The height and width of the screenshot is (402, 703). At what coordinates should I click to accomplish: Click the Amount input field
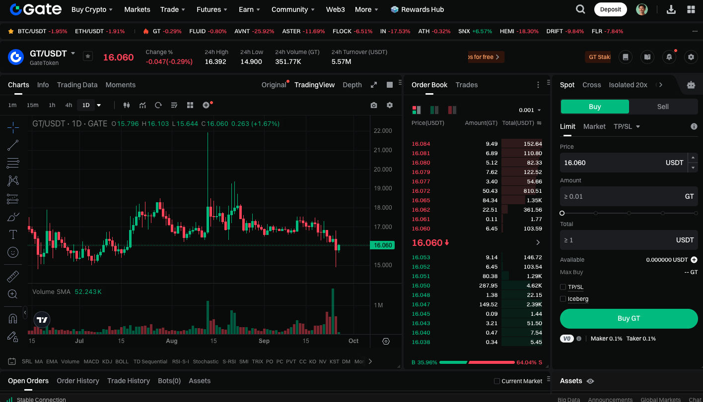[x=629, y=196]
